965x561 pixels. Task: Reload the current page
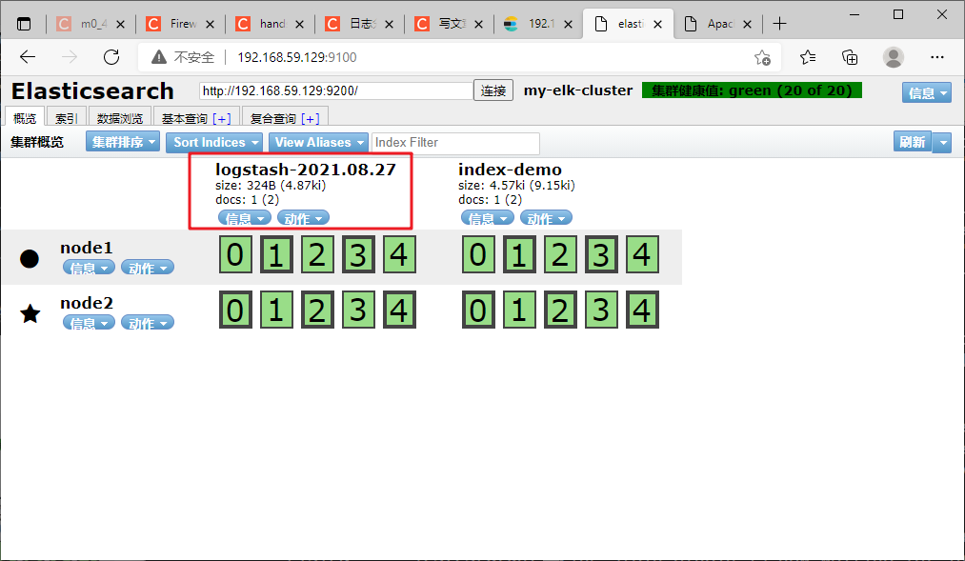click(x=111, y=57)
